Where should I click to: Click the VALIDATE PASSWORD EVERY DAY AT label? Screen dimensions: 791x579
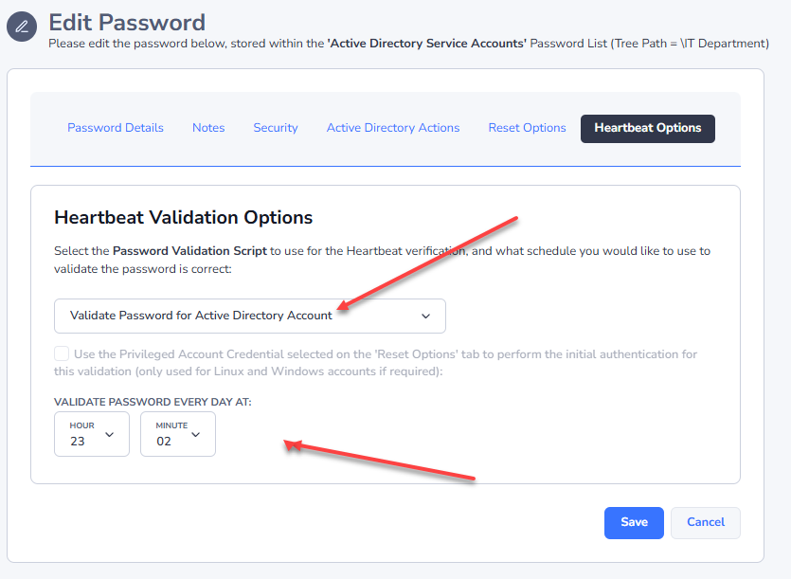point(153,402)
